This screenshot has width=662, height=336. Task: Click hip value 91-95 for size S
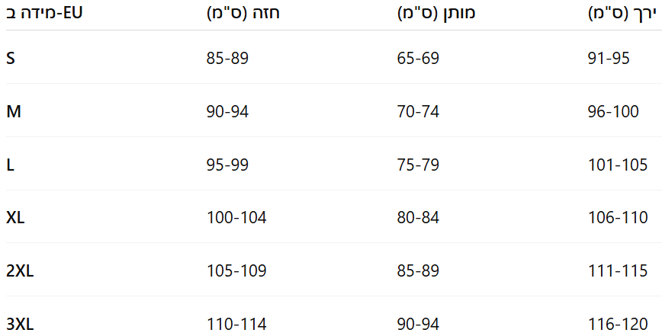click(x=609, y=58)
